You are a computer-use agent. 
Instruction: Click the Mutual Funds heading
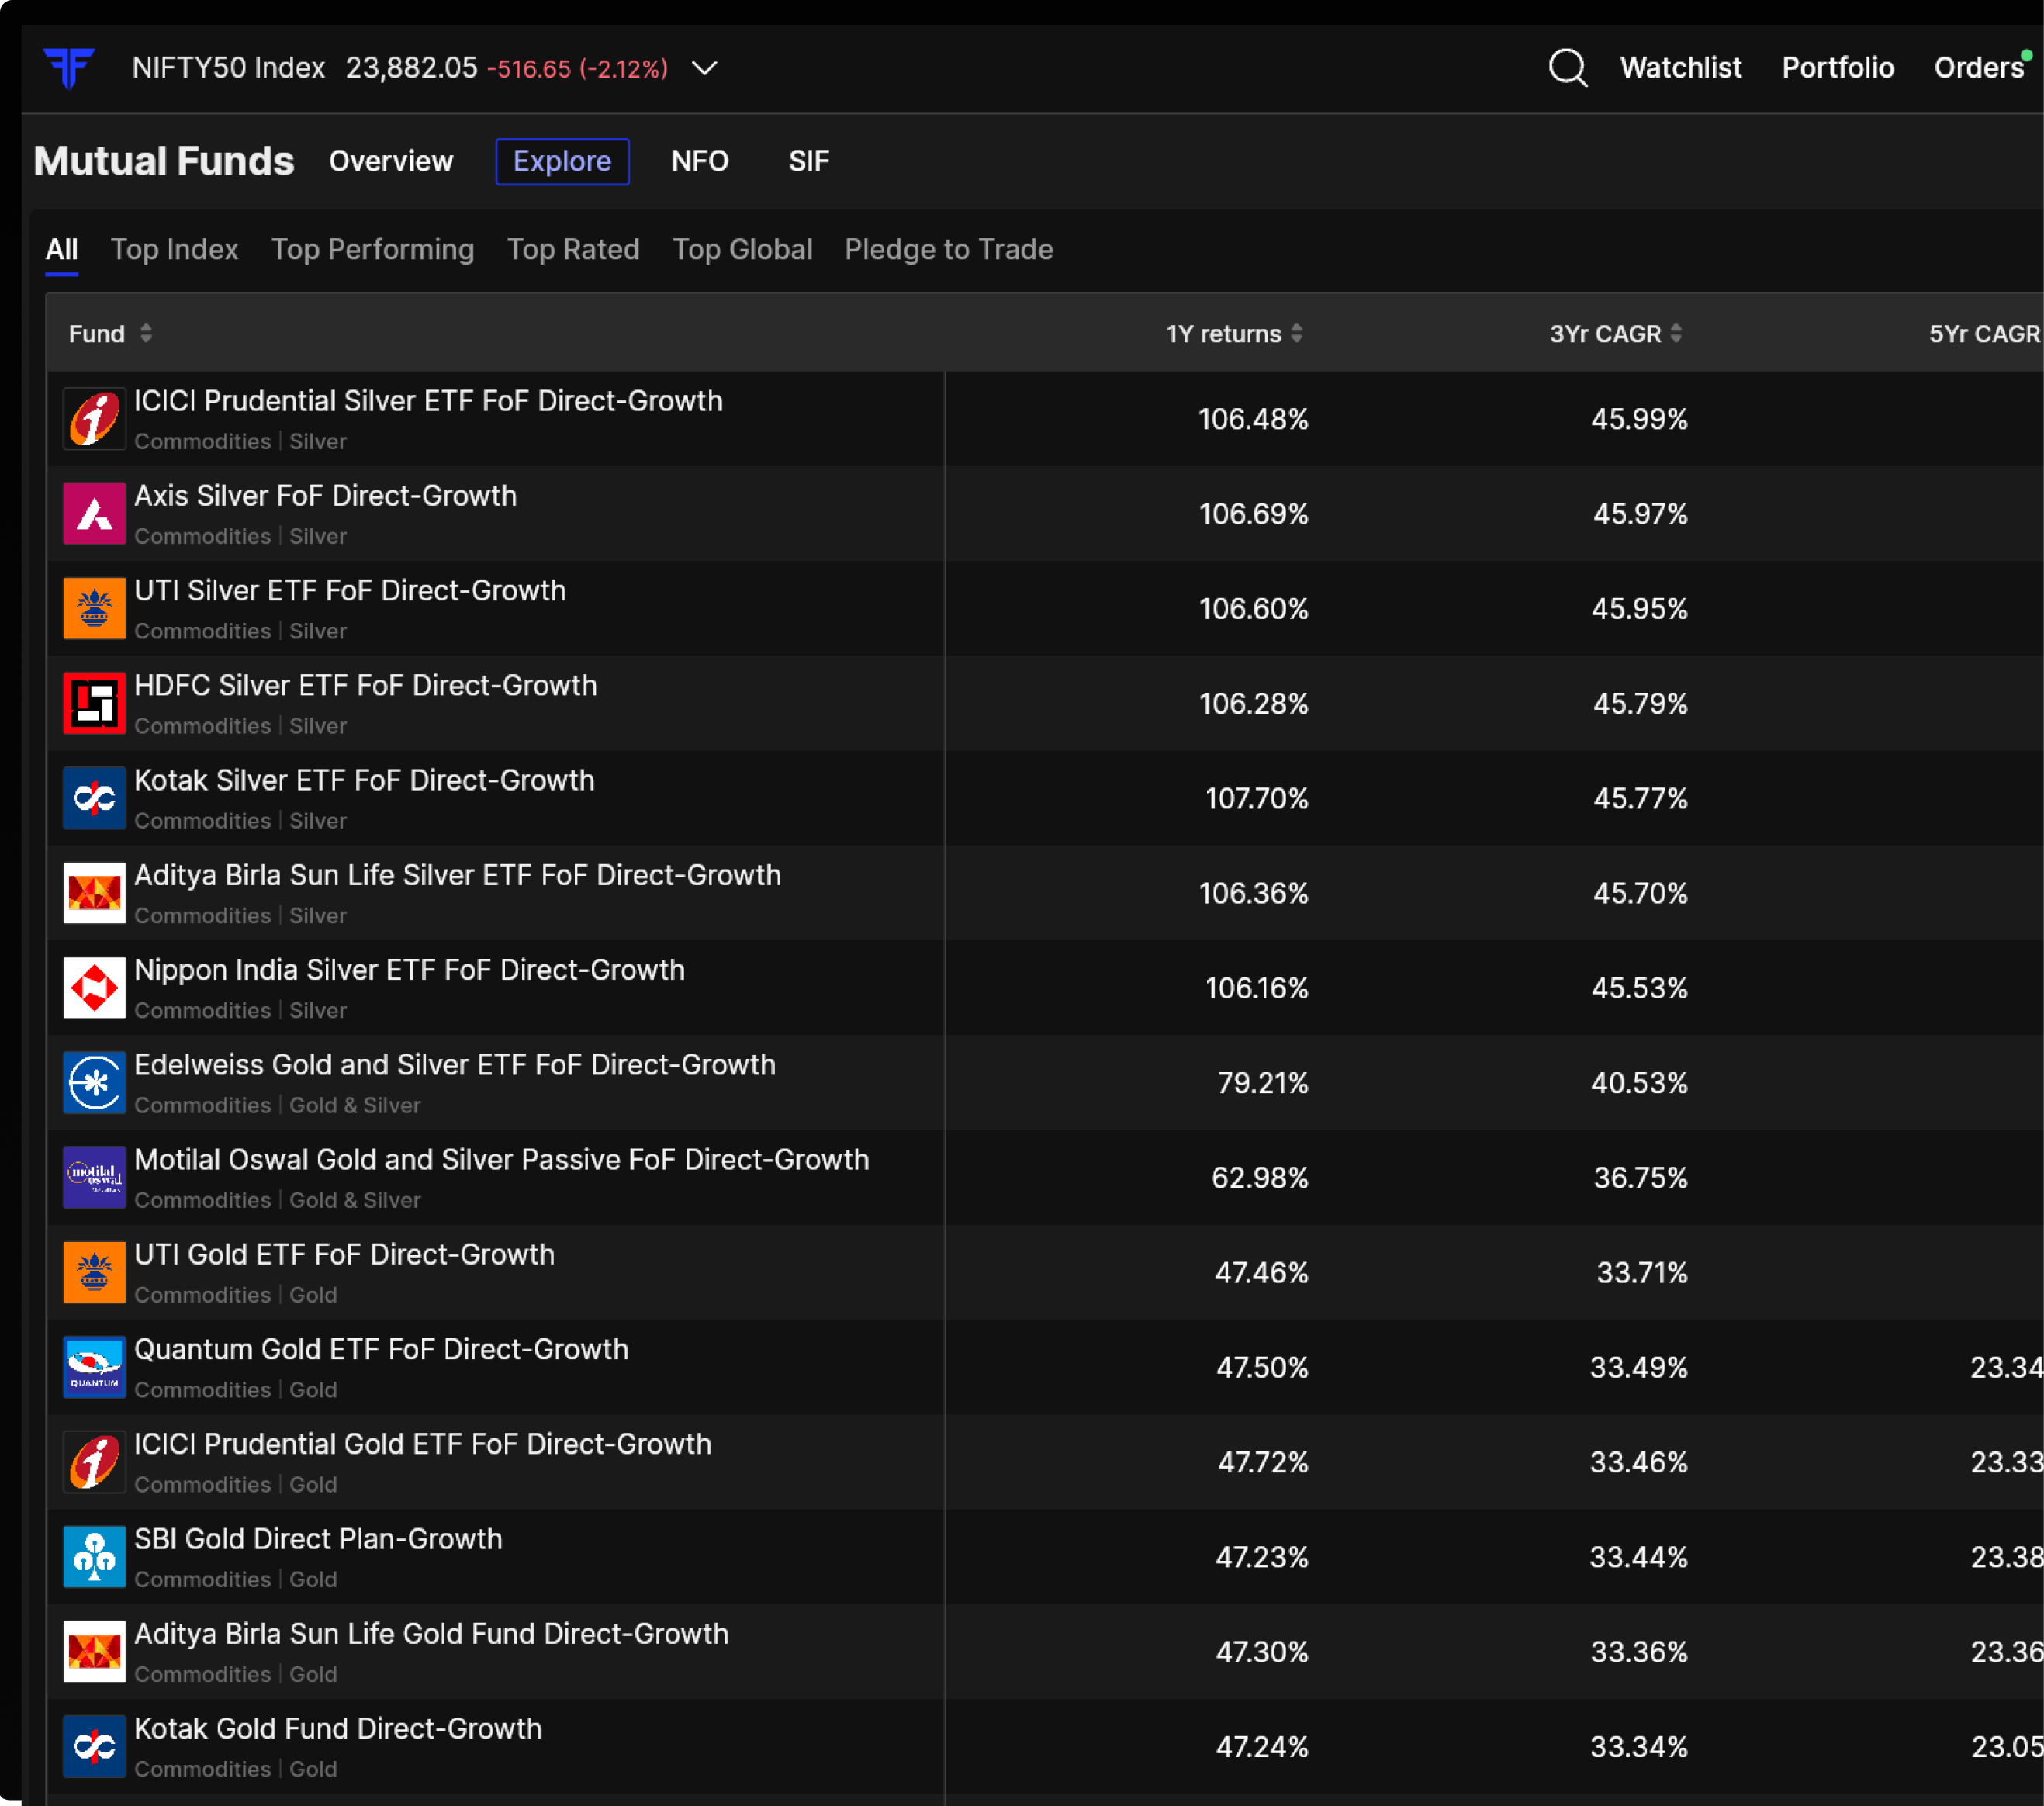pos(164,161)
